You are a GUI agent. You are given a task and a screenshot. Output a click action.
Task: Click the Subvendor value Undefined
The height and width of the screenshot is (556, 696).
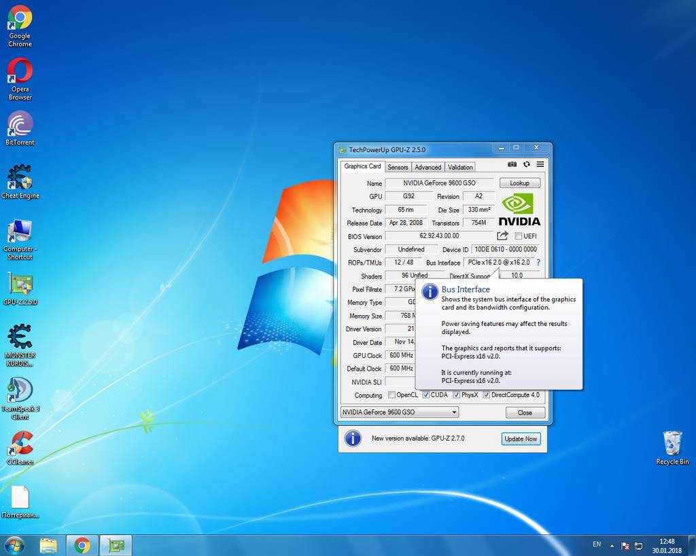[411, 249]
